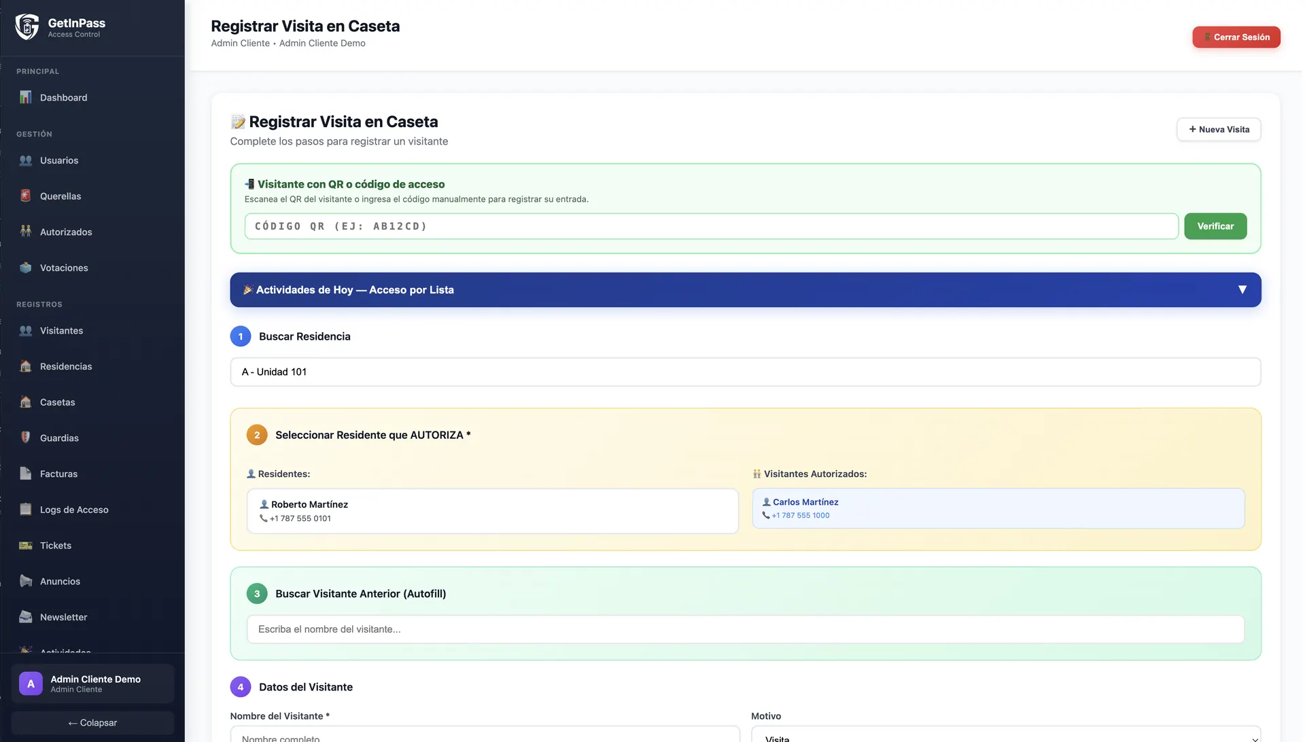Click the Facturas document icon

26,474
